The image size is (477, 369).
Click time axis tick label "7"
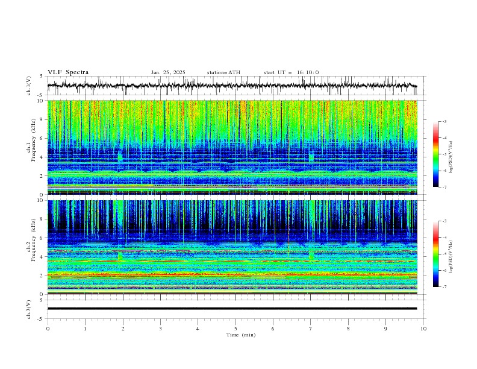(x=311, y=329)
